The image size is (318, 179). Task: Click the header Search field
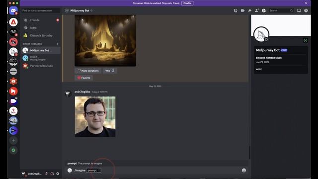click(x=281, y=10)
